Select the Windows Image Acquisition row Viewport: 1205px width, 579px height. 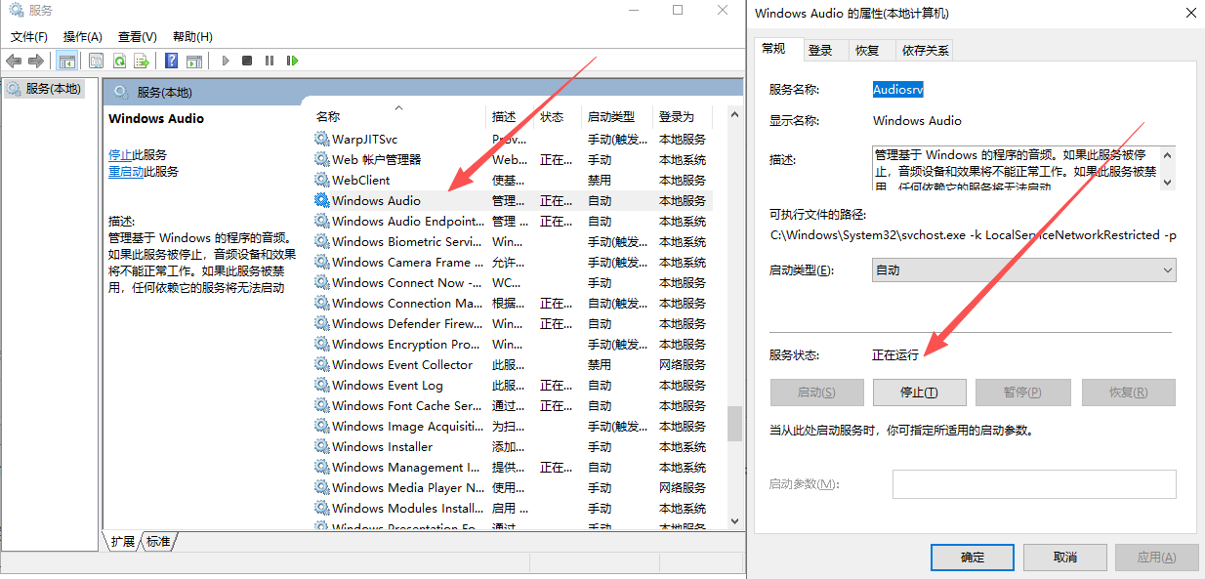(x=512, y=426)
